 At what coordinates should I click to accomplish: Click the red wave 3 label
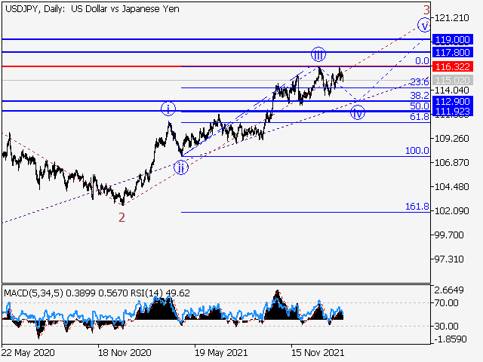coord(426,10)
